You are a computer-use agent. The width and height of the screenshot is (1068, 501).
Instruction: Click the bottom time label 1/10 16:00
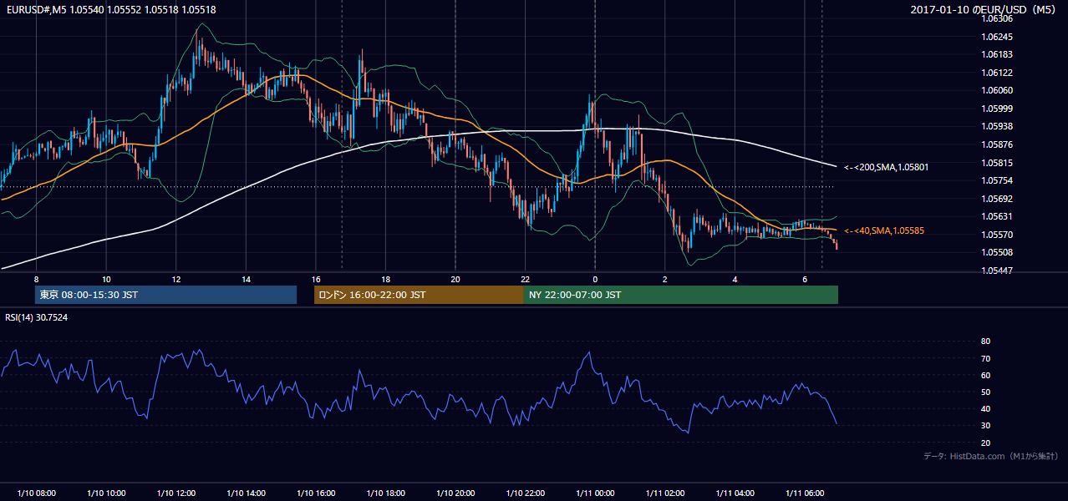pos(315,493)
